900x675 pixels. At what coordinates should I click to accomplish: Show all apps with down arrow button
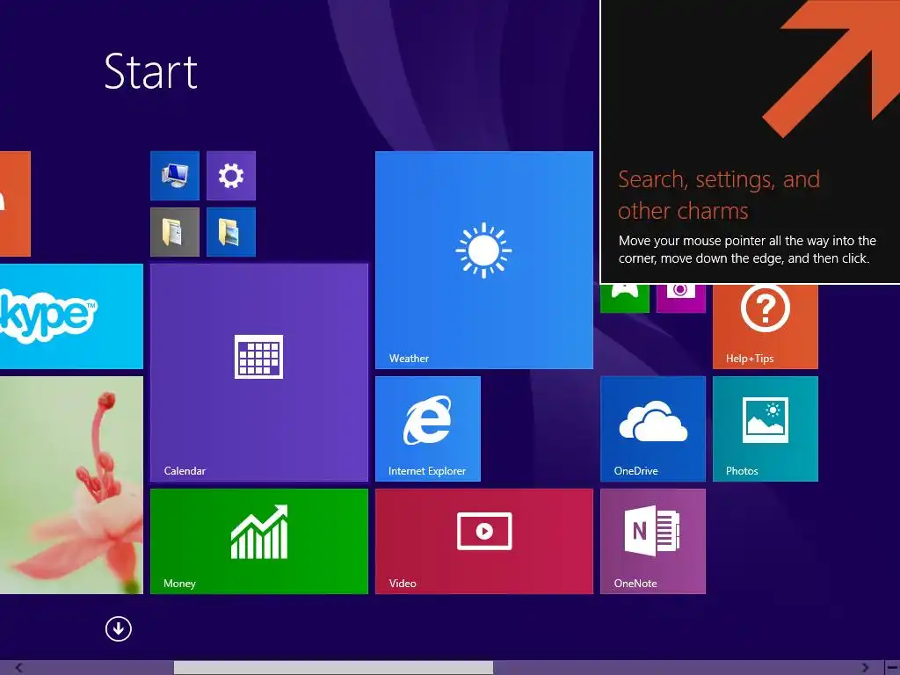[119, 629]
